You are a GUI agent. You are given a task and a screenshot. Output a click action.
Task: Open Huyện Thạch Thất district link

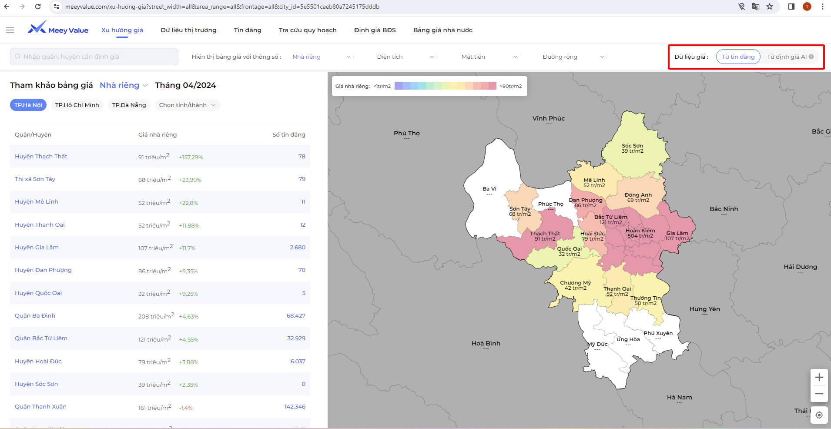[41, 156]
